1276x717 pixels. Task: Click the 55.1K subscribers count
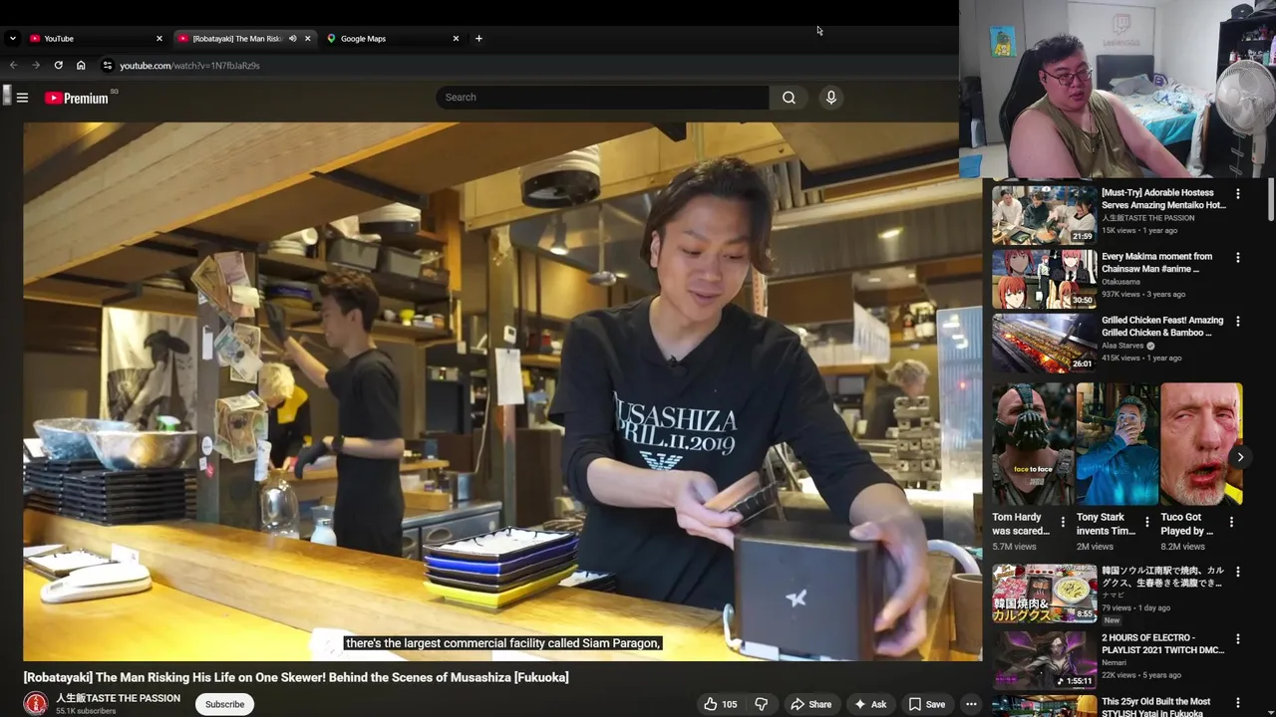point(86,711)
